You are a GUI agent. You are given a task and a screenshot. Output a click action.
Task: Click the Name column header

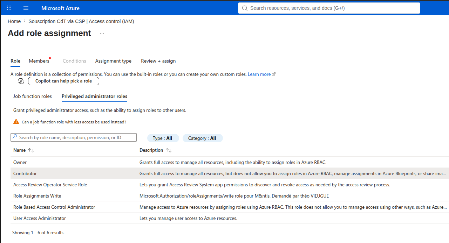point(19,150)
